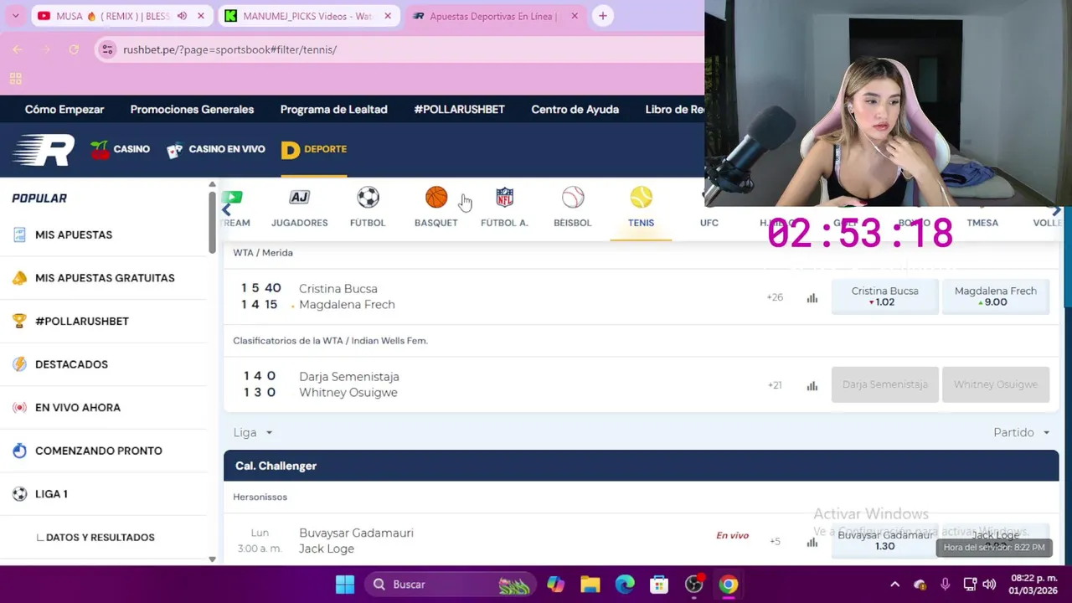The width and height of the screenshot is (1072, 603).
Task: Click #POLLARUSHBET trophy icon
Action: (x=20, y=321)
